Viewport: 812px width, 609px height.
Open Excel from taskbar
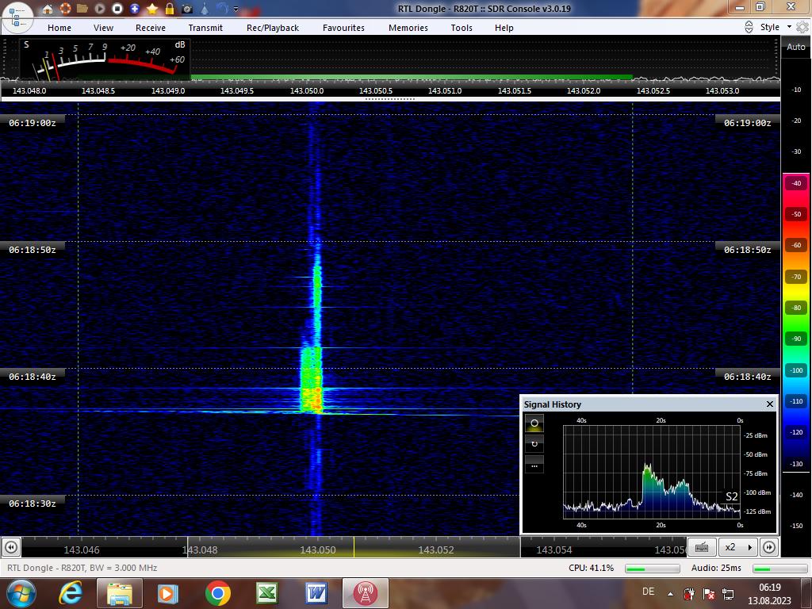click(x=266, y=593)
